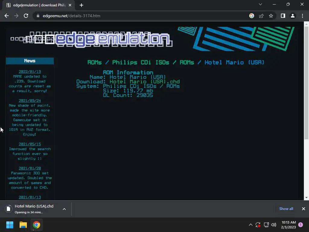Open the 2021/09/24 news entry
Screen dimensions: 309x232
30,101
